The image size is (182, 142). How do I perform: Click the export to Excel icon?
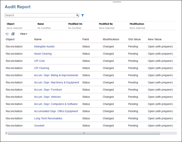tap(13, 34)
